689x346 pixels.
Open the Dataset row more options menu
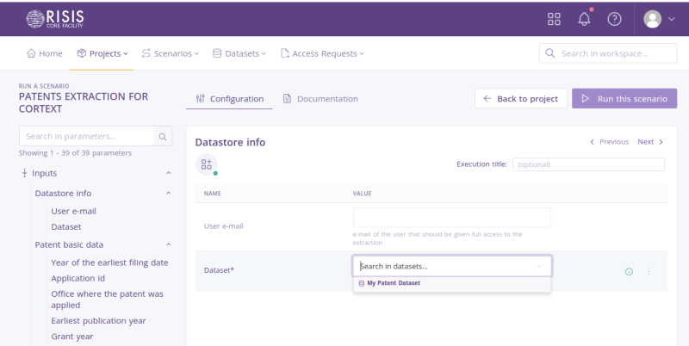click(x=649, y=271)
